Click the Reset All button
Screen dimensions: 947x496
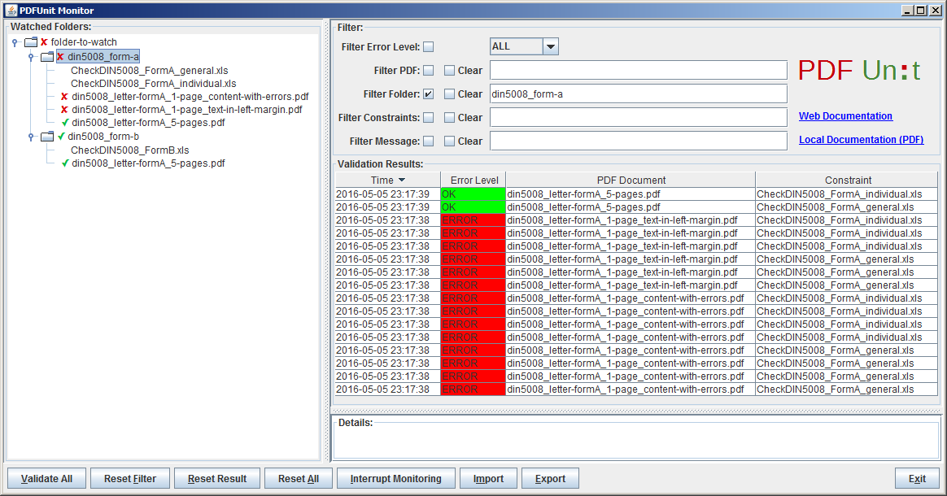tap(299, 478)
